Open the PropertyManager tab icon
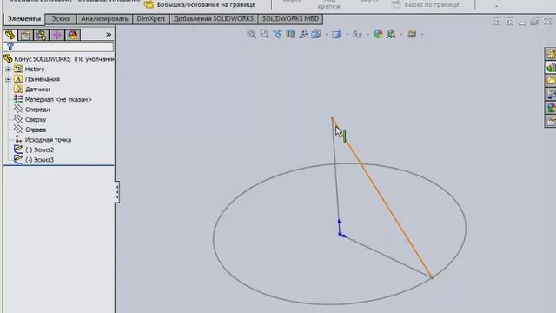Screen dimensions: 556x313 pyautogui.click(x=25, y=35)
